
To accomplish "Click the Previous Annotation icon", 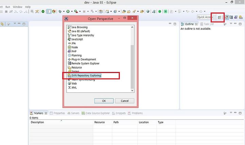I will [180, 12].
